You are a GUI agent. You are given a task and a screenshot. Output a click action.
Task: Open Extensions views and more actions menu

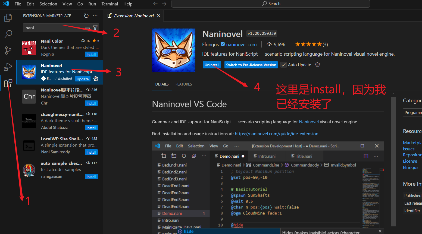[x=95, y=16]
